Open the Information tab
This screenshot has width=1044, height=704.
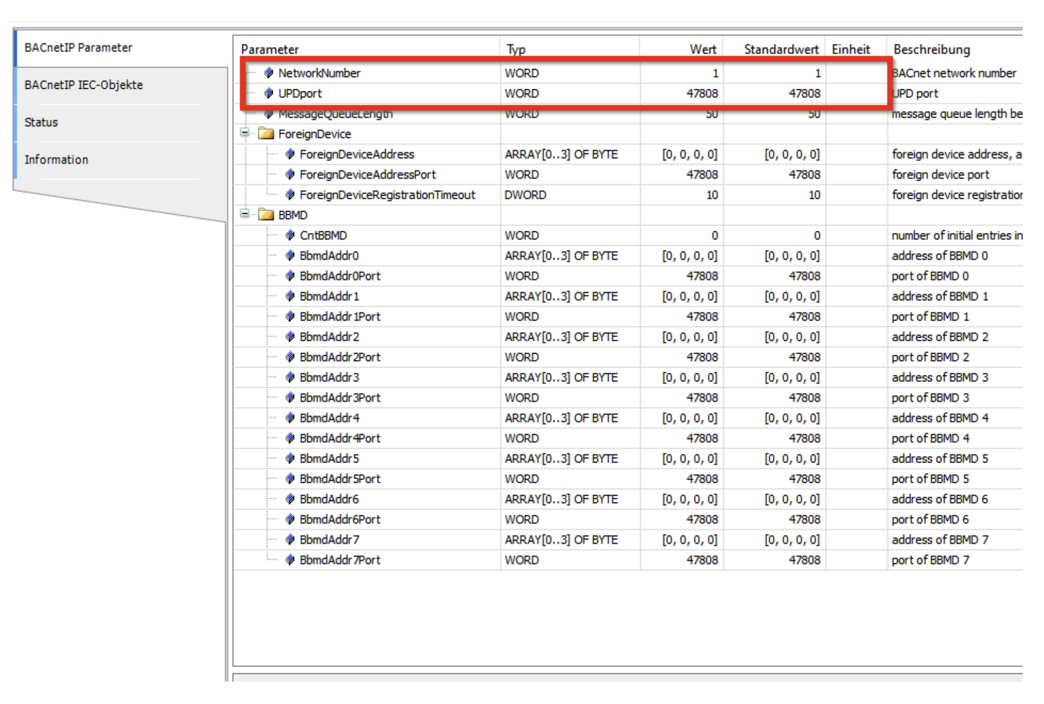pyautogui.click(x=56, y=160)
